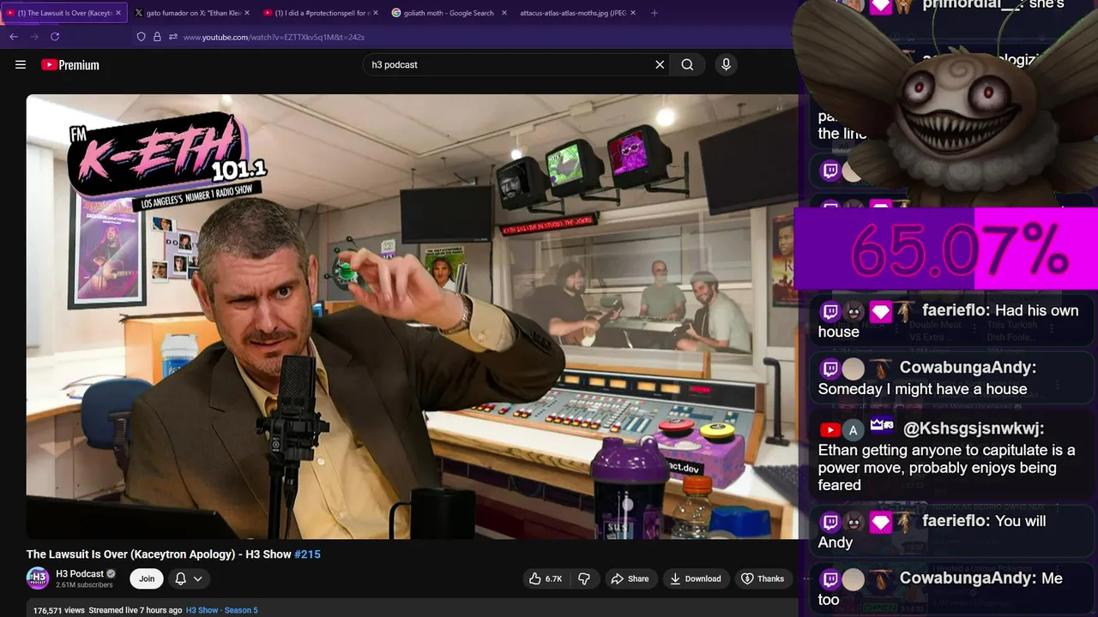This screenshot has height=617, width=1098.
Task: Like the video (6.7K)
Action: click(x=546, y=578)
